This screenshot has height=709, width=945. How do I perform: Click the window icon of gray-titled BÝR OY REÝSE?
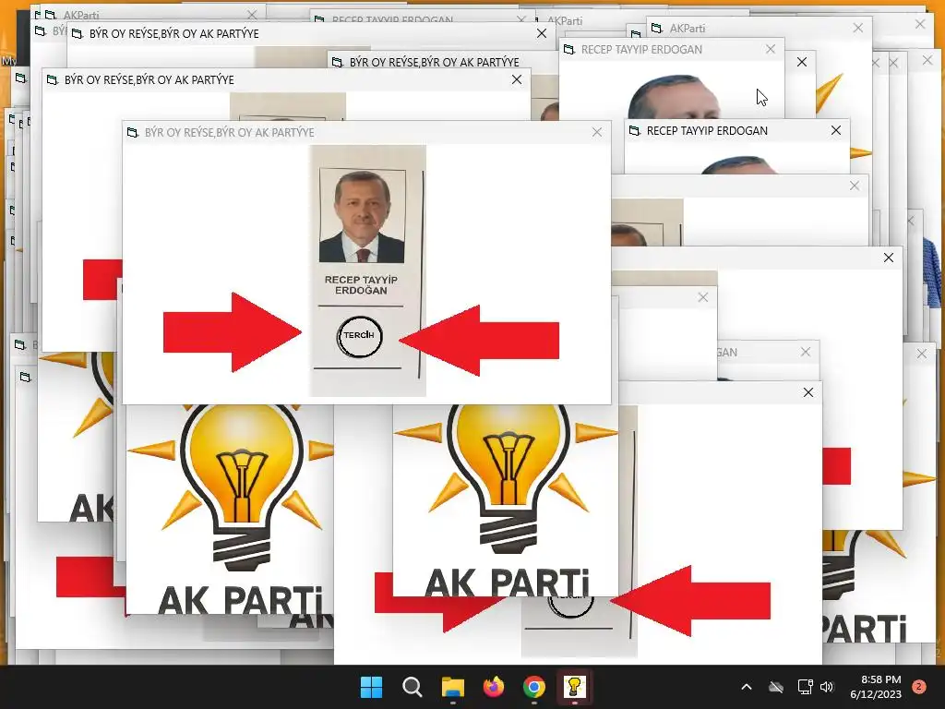(133, 132)
